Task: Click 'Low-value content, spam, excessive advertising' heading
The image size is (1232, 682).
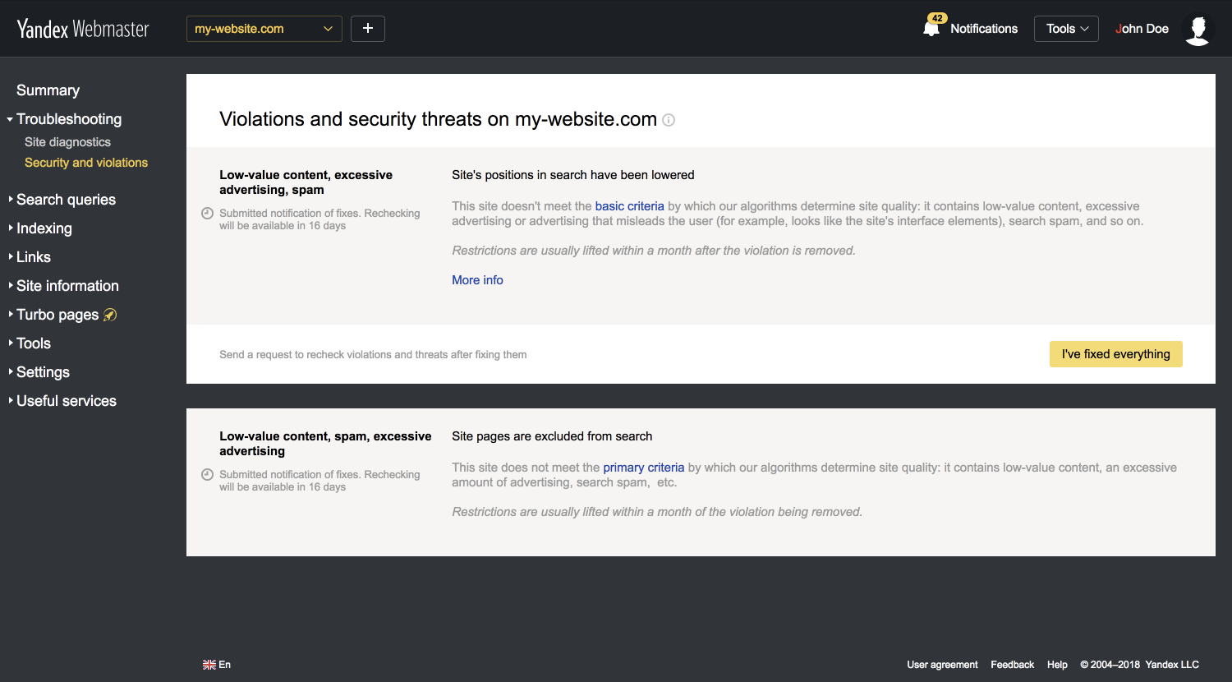Action: pyautogui.click(x=325, y=444)
